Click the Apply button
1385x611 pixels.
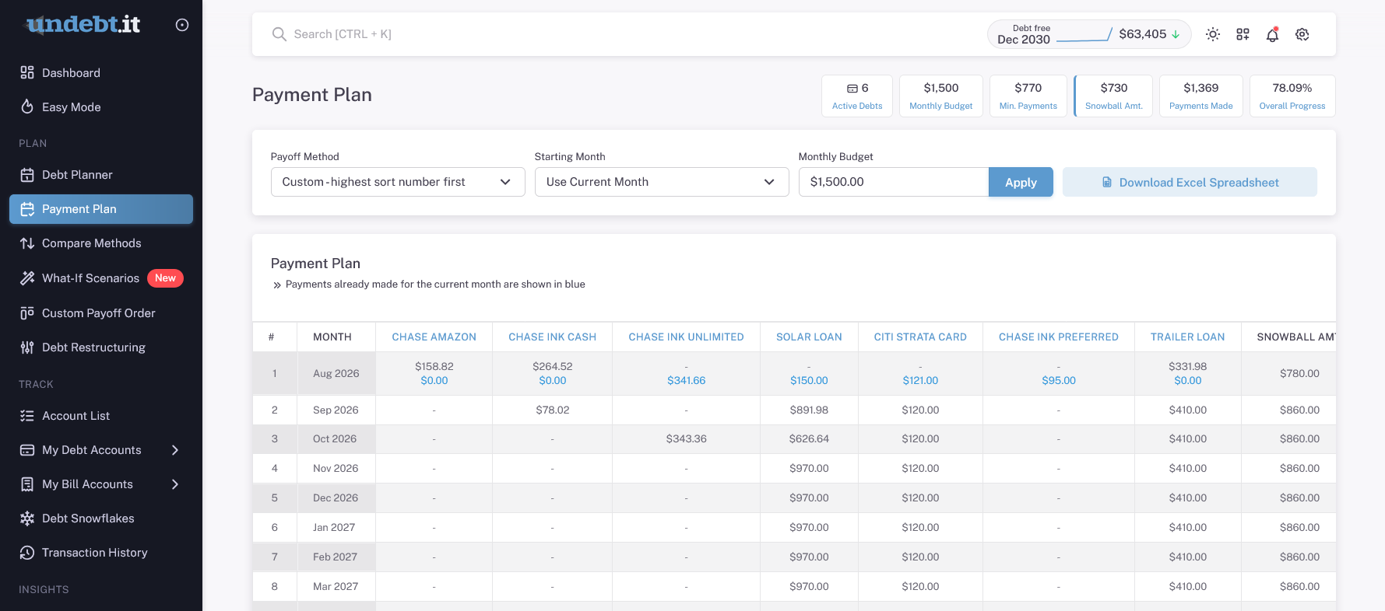1021,182
